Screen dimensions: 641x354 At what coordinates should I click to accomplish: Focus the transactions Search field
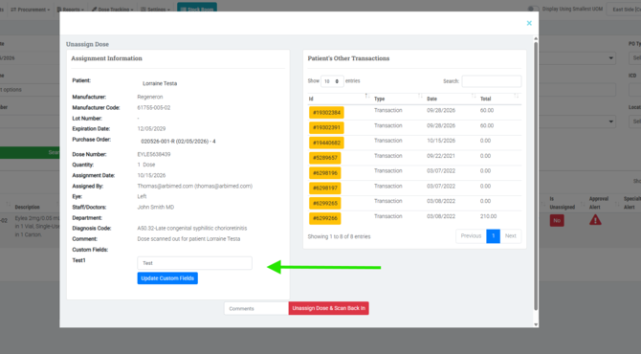coord(492,81)
